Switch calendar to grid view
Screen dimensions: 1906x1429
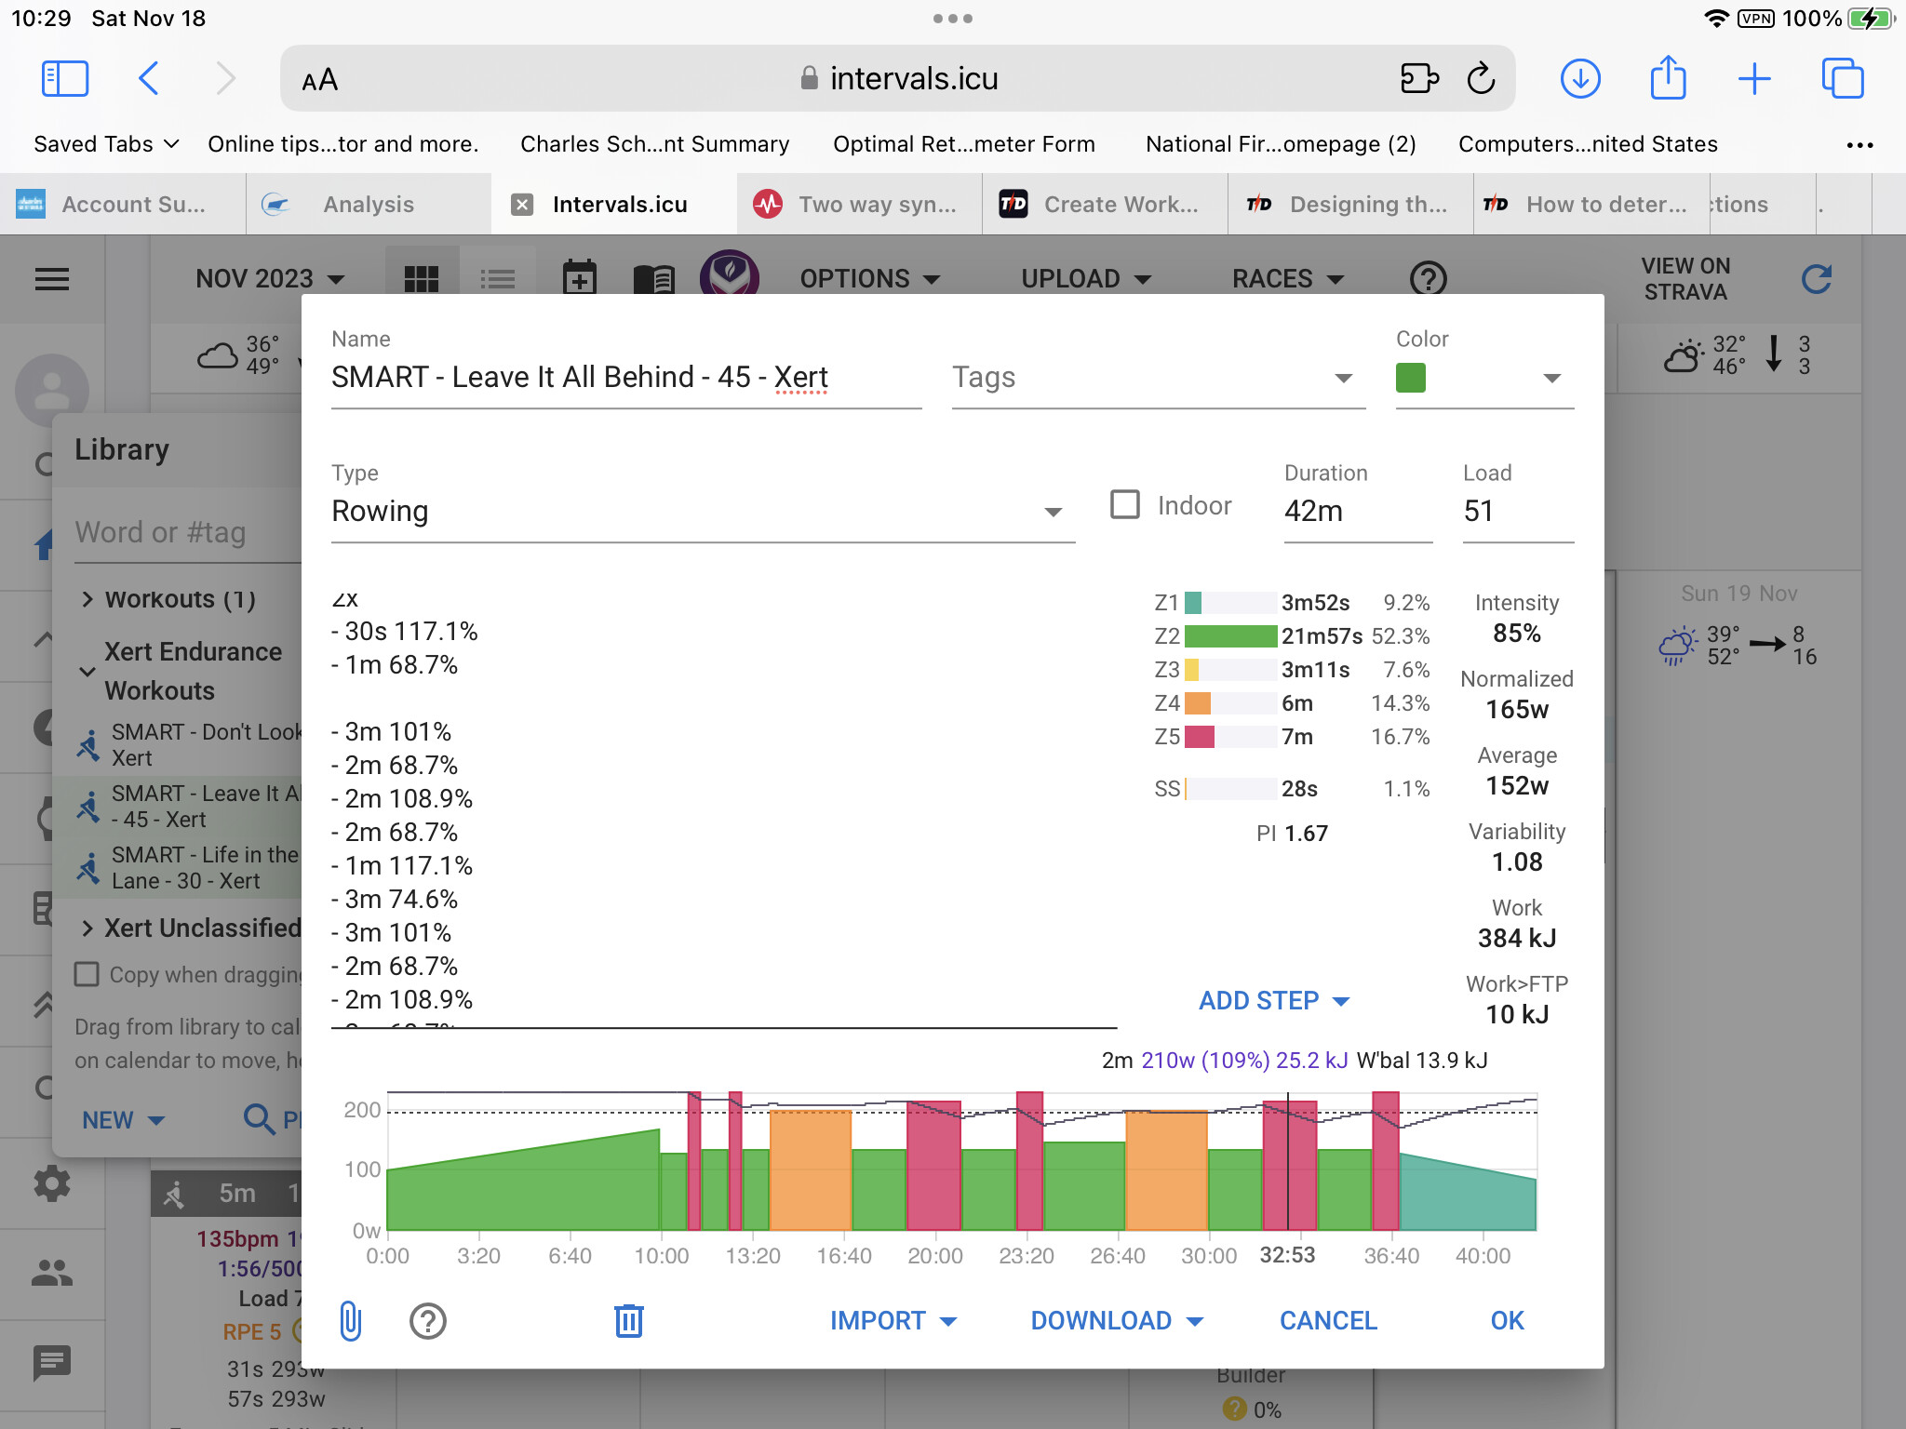pyautogui.click(x=422, y=278)
